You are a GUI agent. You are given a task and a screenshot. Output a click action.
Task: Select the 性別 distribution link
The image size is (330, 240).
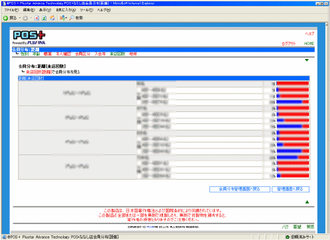tap(25, 54)
